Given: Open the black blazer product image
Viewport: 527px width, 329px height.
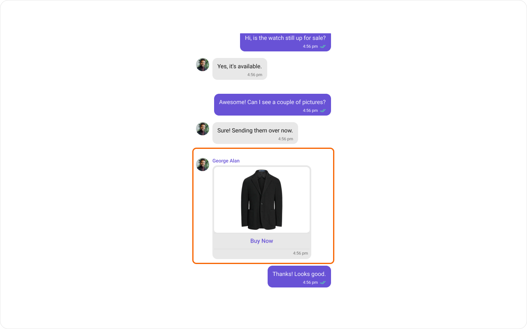Looking at the screenshot, I should (262, 200).
